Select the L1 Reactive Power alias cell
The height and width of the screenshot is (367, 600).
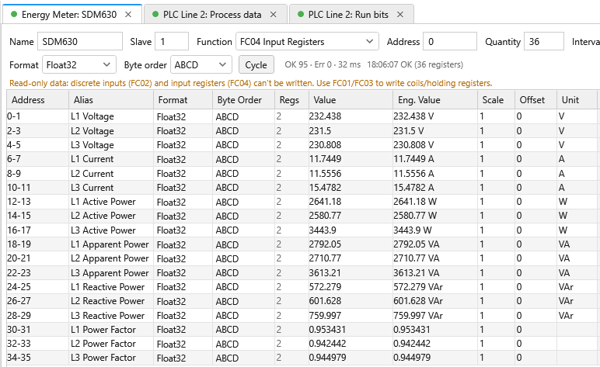pos(111,287)
